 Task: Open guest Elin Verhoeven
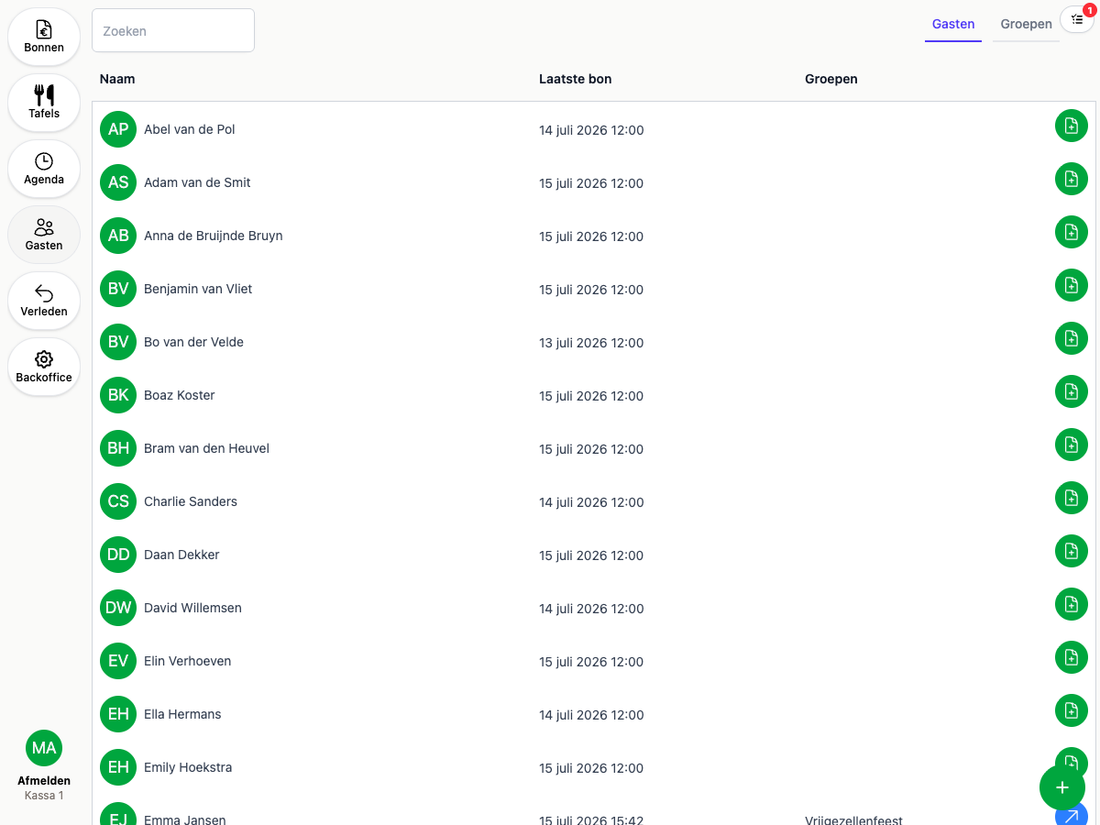(187, 661)
